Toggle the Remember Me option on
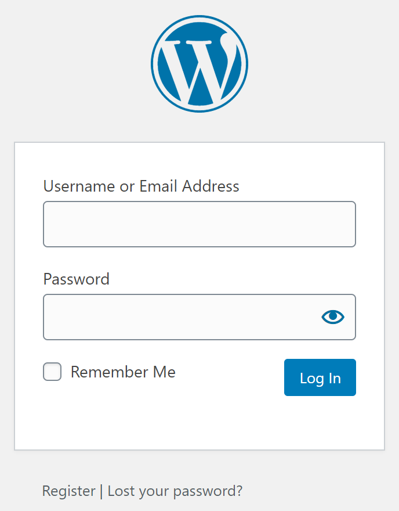Screen dimensions: 399x511 point(52,372)
